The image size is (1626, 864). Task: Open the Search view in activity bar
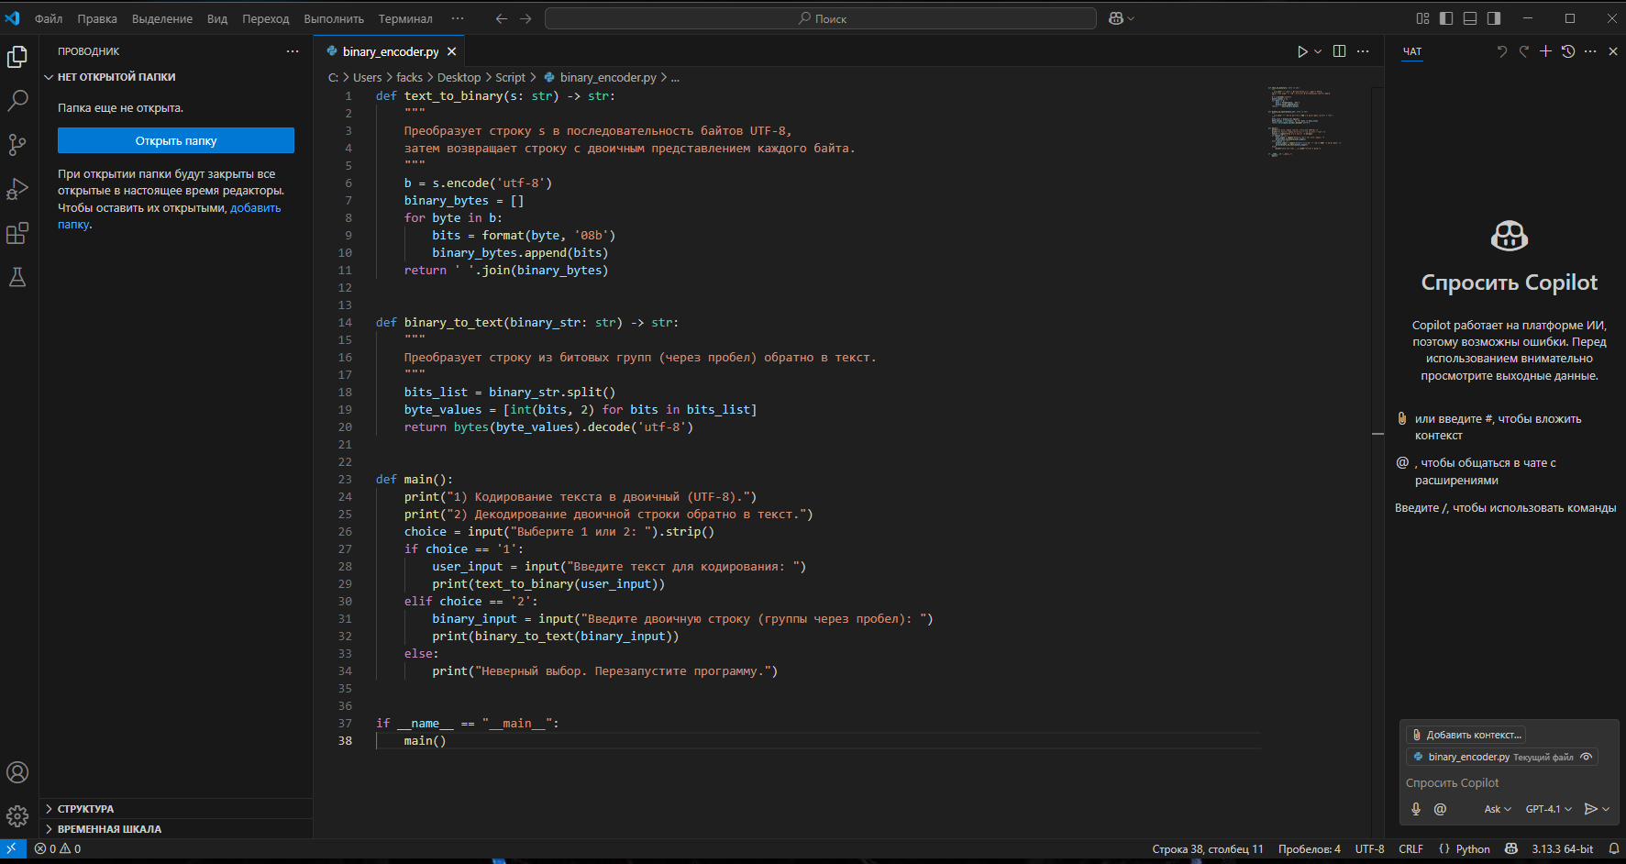[x=17, y=101]
